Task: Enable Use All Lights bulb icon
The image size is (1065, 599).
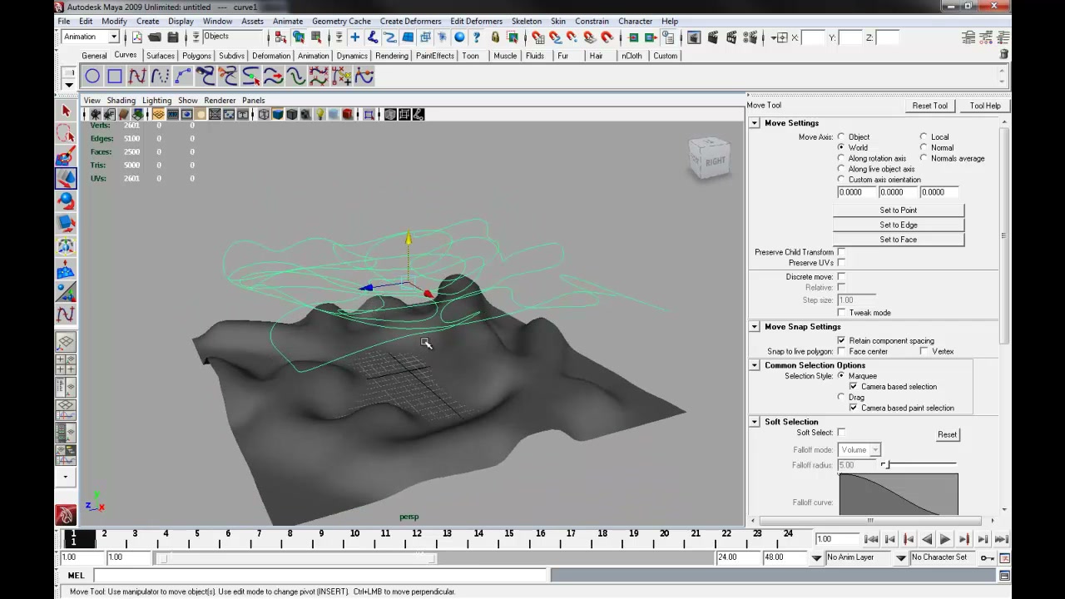Action: [x=319, y=115]
